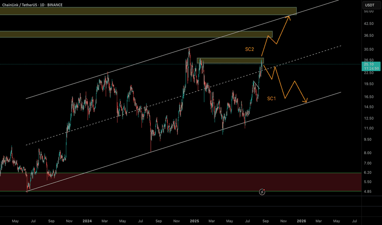Viewport: 382px width, 225px height.
Task: Click the 26.50 price axis label
Action: click(x=368, y=60)
